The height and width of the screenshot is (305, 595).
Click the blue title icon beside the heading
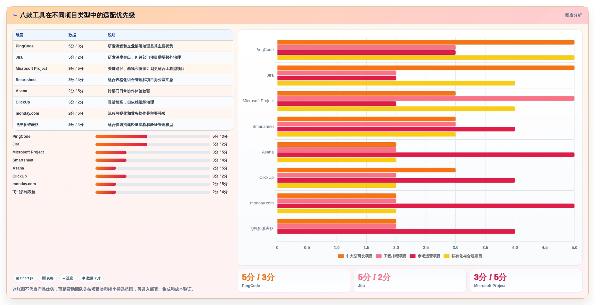15,15
